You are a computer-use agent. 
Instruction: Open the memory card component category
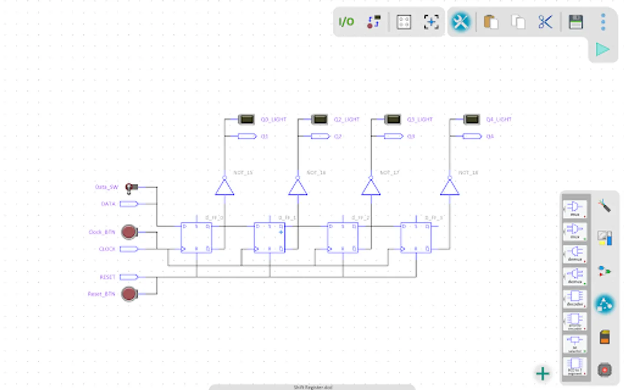click(x=604, y=337)
